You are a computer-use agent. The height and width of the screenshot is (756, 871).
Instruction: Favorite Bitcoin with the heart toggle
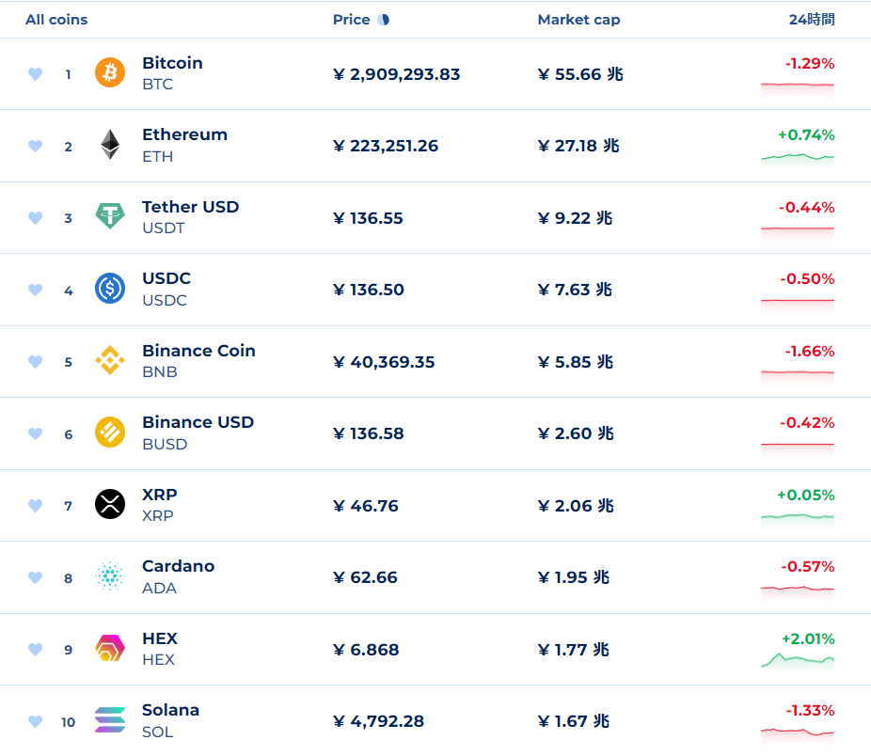click(36, 74)
